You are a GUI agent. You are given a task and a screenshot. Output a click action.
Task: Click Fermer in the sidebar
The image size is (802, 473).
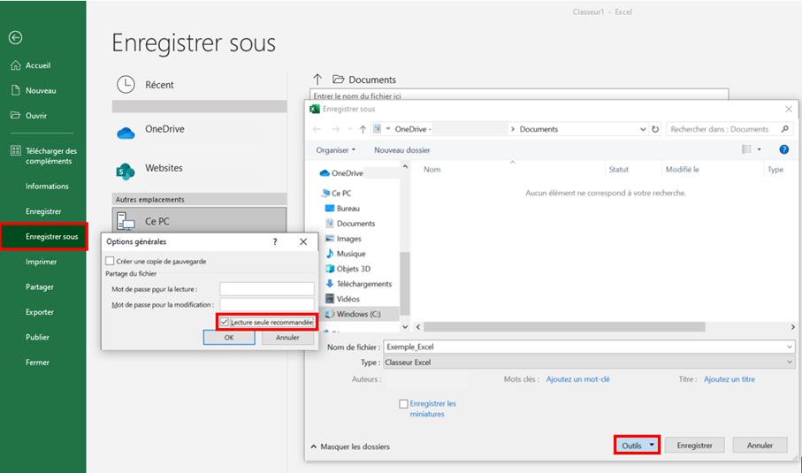[x=38, y=362]
